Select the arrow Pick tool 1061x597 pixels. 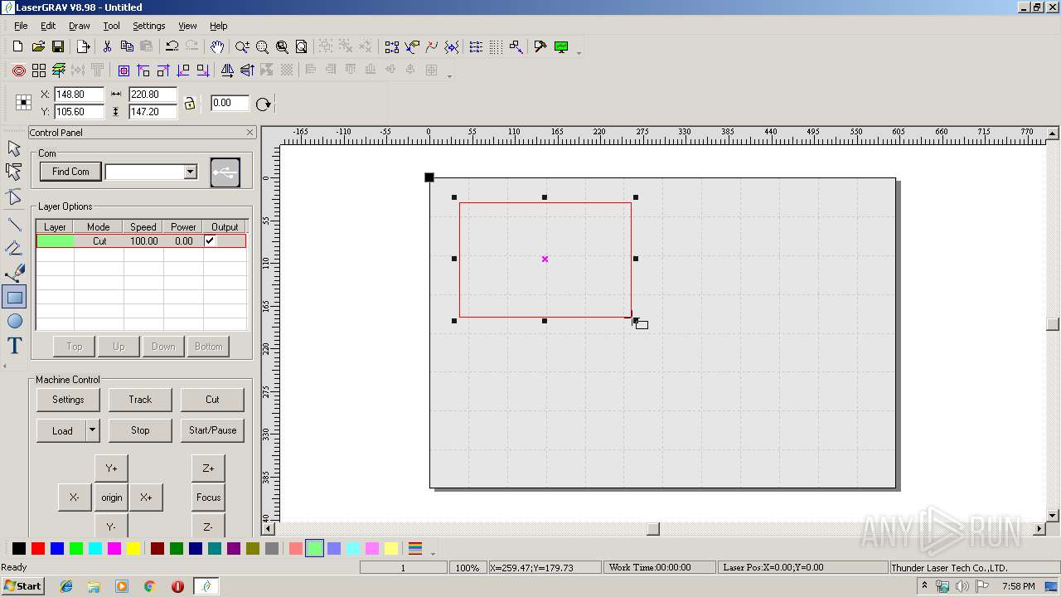(14, 148)
